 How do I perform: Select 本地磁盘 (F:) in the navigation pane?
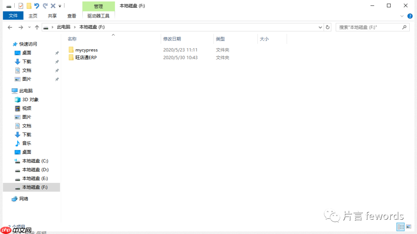(31, 187)
